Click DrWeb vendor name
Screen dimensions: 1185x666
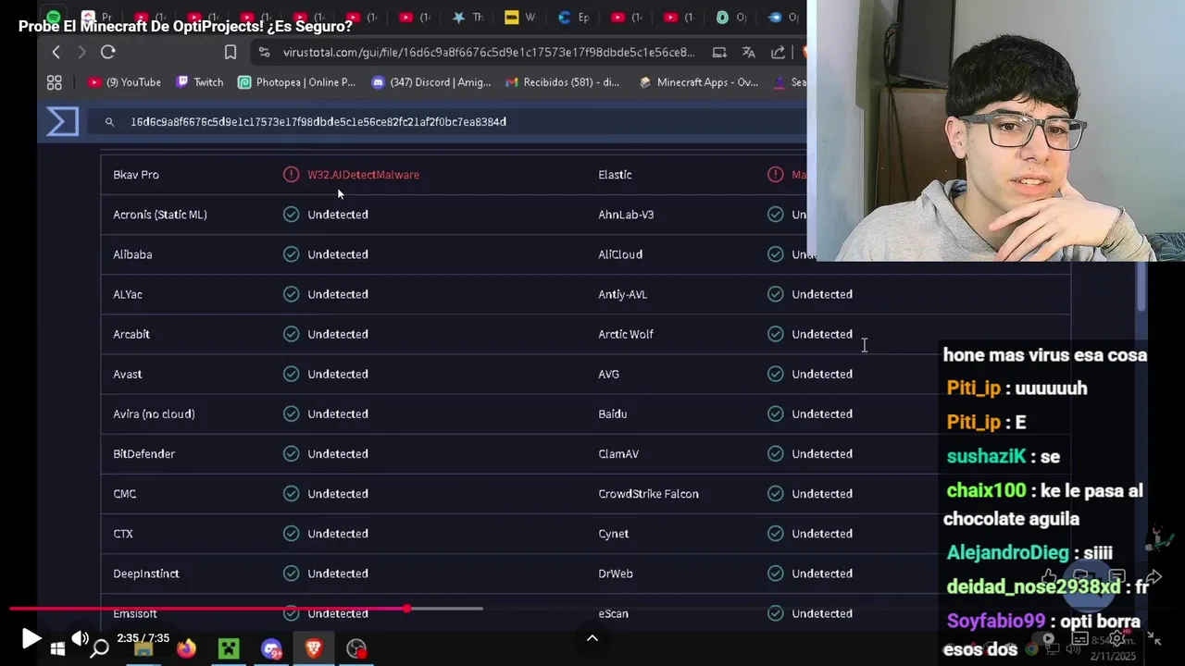(x=616, y=573)
